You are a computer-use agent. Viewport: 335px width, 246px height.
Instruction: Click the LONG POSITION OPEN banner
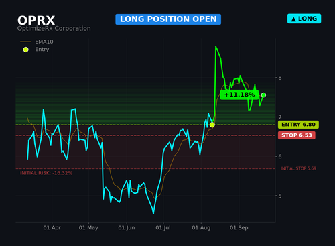tap(168, 19)
